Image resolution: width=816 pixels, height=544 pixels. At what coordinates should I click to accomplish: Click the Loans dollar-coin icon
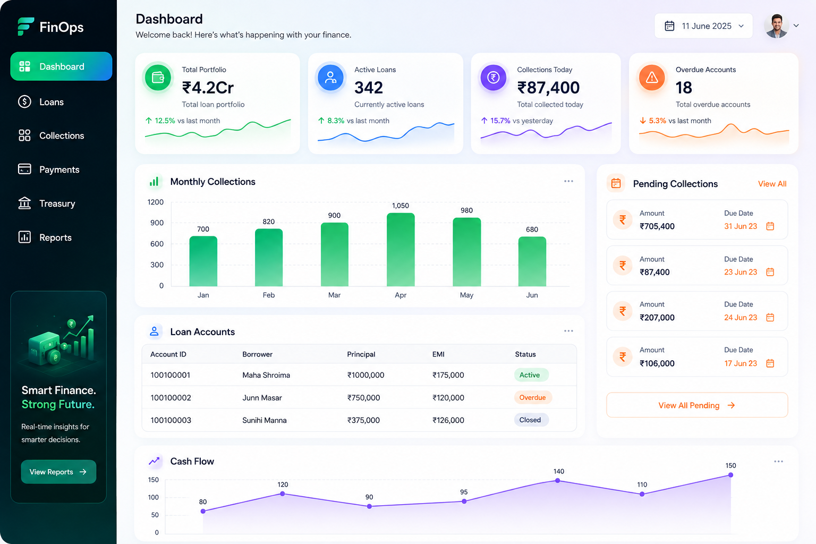point(24,101)
